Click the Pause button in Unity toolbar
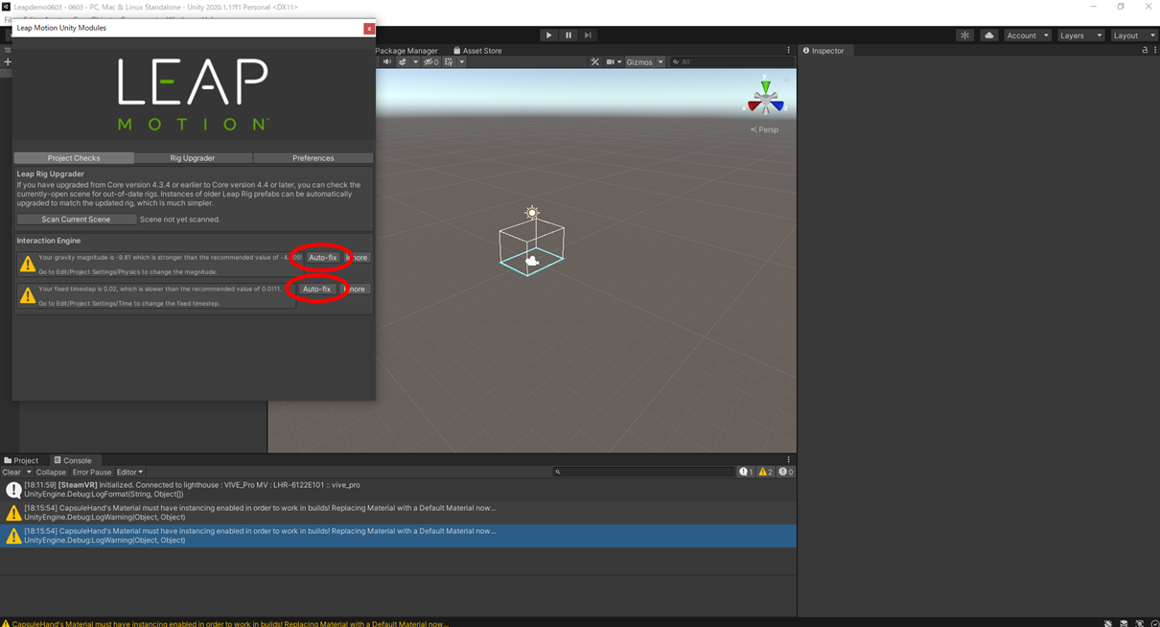The height and width of the screenshot is (627, 1160). point(568,35)
